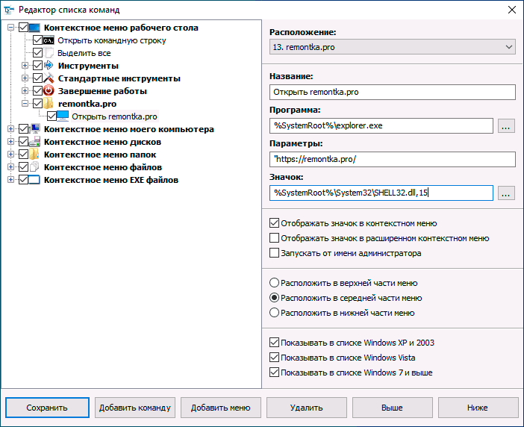This screenshot has height=427, width=524.
Task: Collapse the remontka.pro node
Action: coord(25,104)
